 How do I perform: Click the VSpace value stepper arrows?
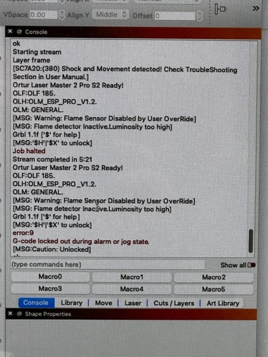(62, 15)
